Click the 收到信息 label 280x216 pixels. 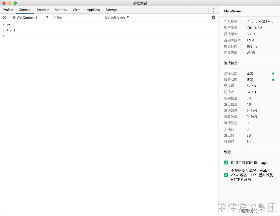pos(231,98)
